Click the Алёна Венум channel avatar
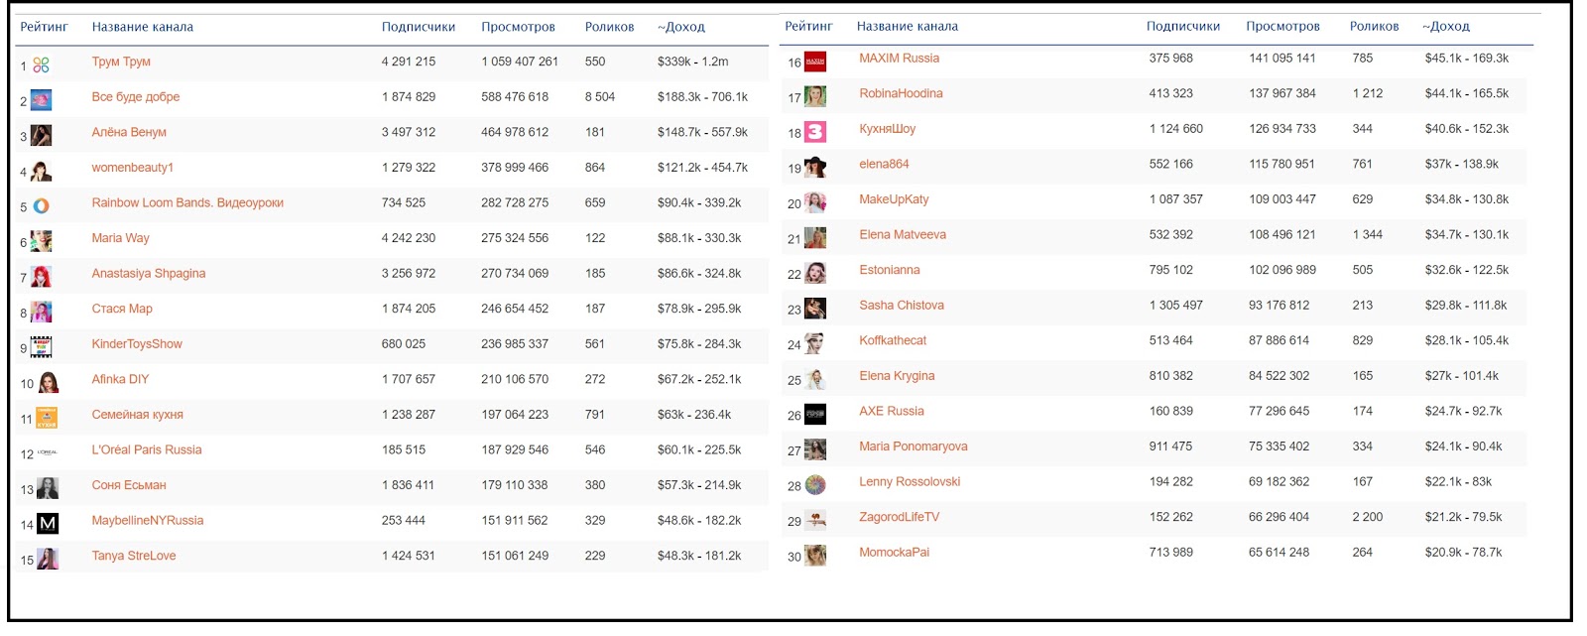 point(41,135)
